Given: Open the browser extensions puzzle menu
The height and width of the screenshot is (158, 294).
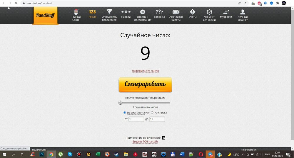Looking at the screenshot, I should [x=278, y=3].
